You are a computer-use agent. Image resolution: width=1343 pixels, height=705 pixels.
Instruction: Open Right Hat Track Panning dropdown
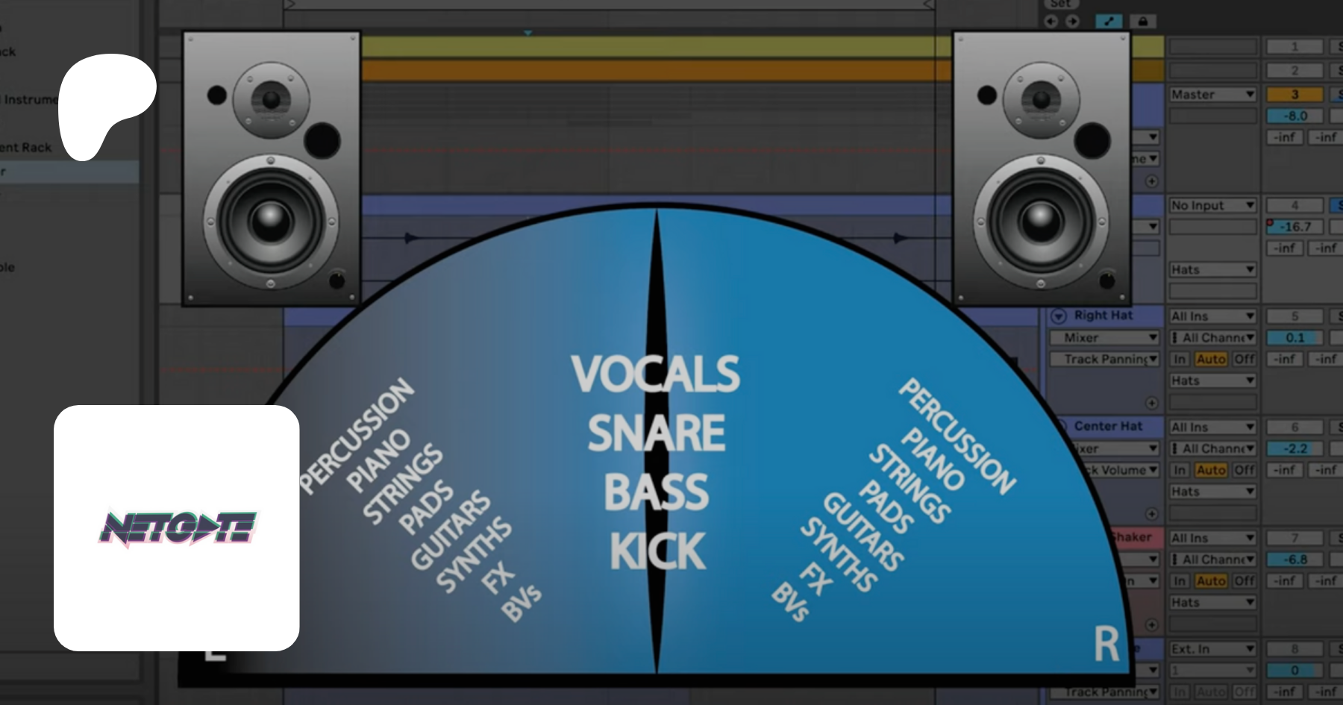pyautogui.click(x=1104, y=360)
